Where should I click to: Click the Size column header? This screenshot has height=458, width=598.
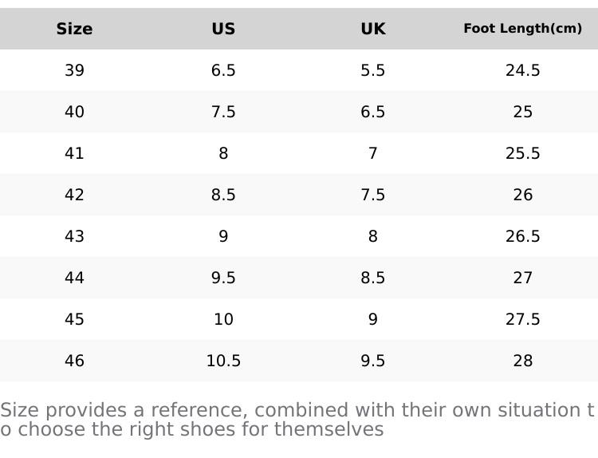74,29
